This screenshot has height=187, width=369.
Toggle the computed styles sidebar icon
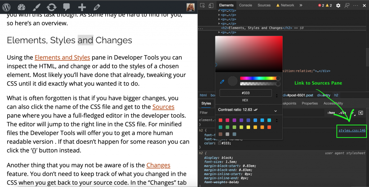pyautogui.click(x=360, y=113)
